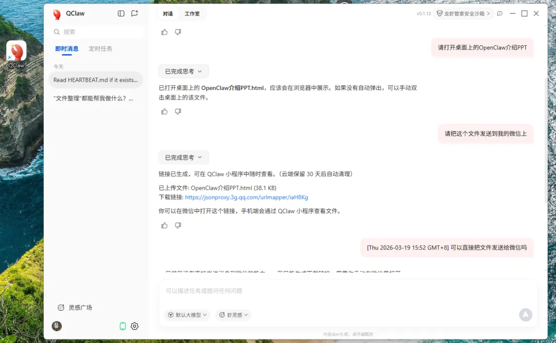Click the message 可以直接把文件发送给微信吗

pos(447,248)
